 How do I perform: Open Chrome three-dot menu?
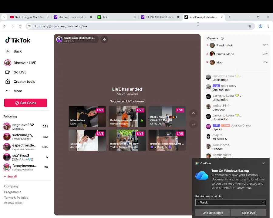click(268, 26)
